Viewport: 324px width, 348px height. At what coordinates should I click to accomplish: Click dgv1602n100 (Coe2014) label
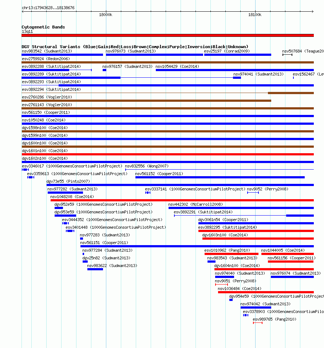tap(45, 158)
